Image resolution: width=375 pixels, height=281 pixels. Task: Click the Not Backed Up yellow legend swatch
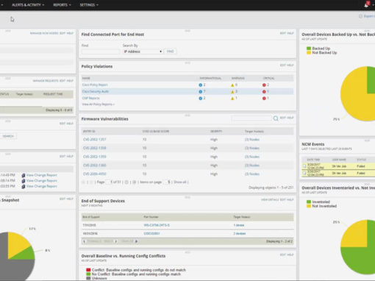coord(309,53)
